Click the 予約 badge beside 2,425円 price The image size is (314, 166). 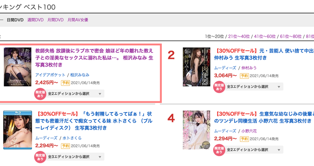coord(65,83)
